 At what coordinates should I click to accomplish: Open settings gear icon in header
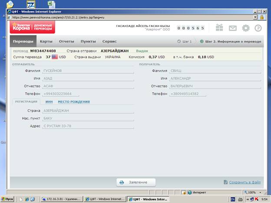246,28
